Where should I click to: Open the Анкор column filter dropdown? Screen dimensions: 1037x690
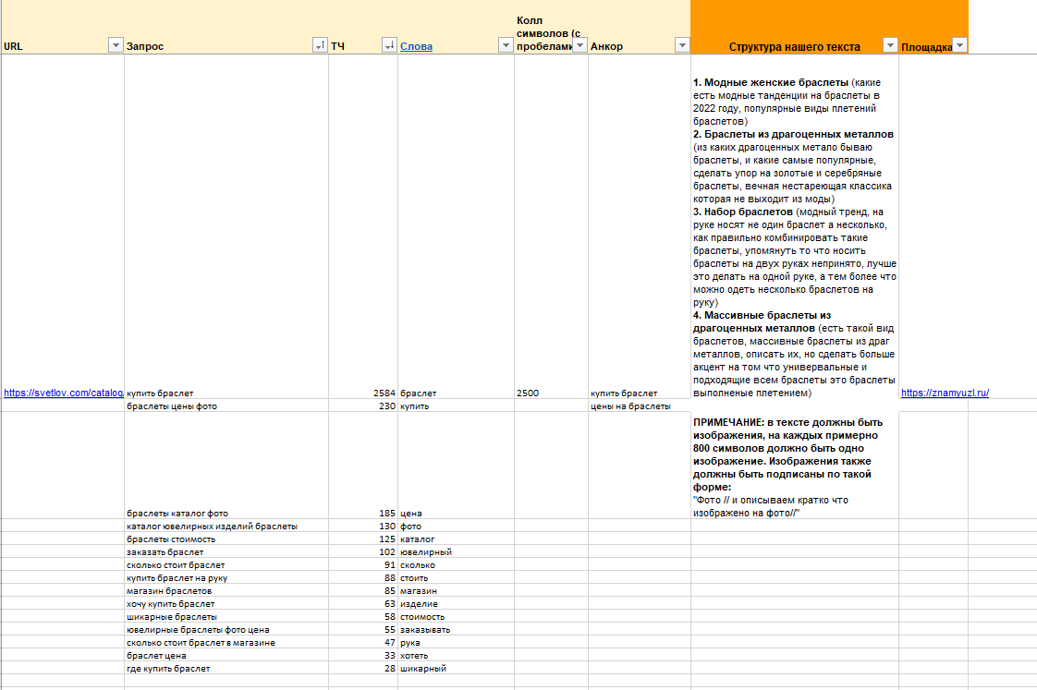click(682, 45)
